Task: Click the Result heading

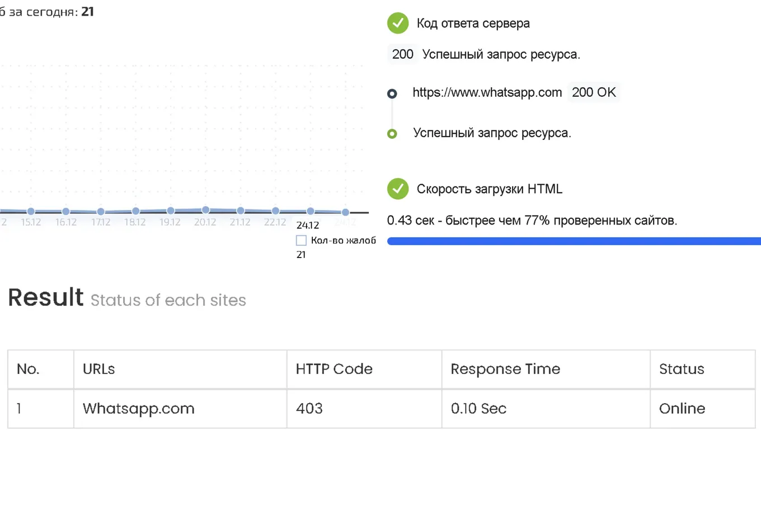Action: pos(46,297)
